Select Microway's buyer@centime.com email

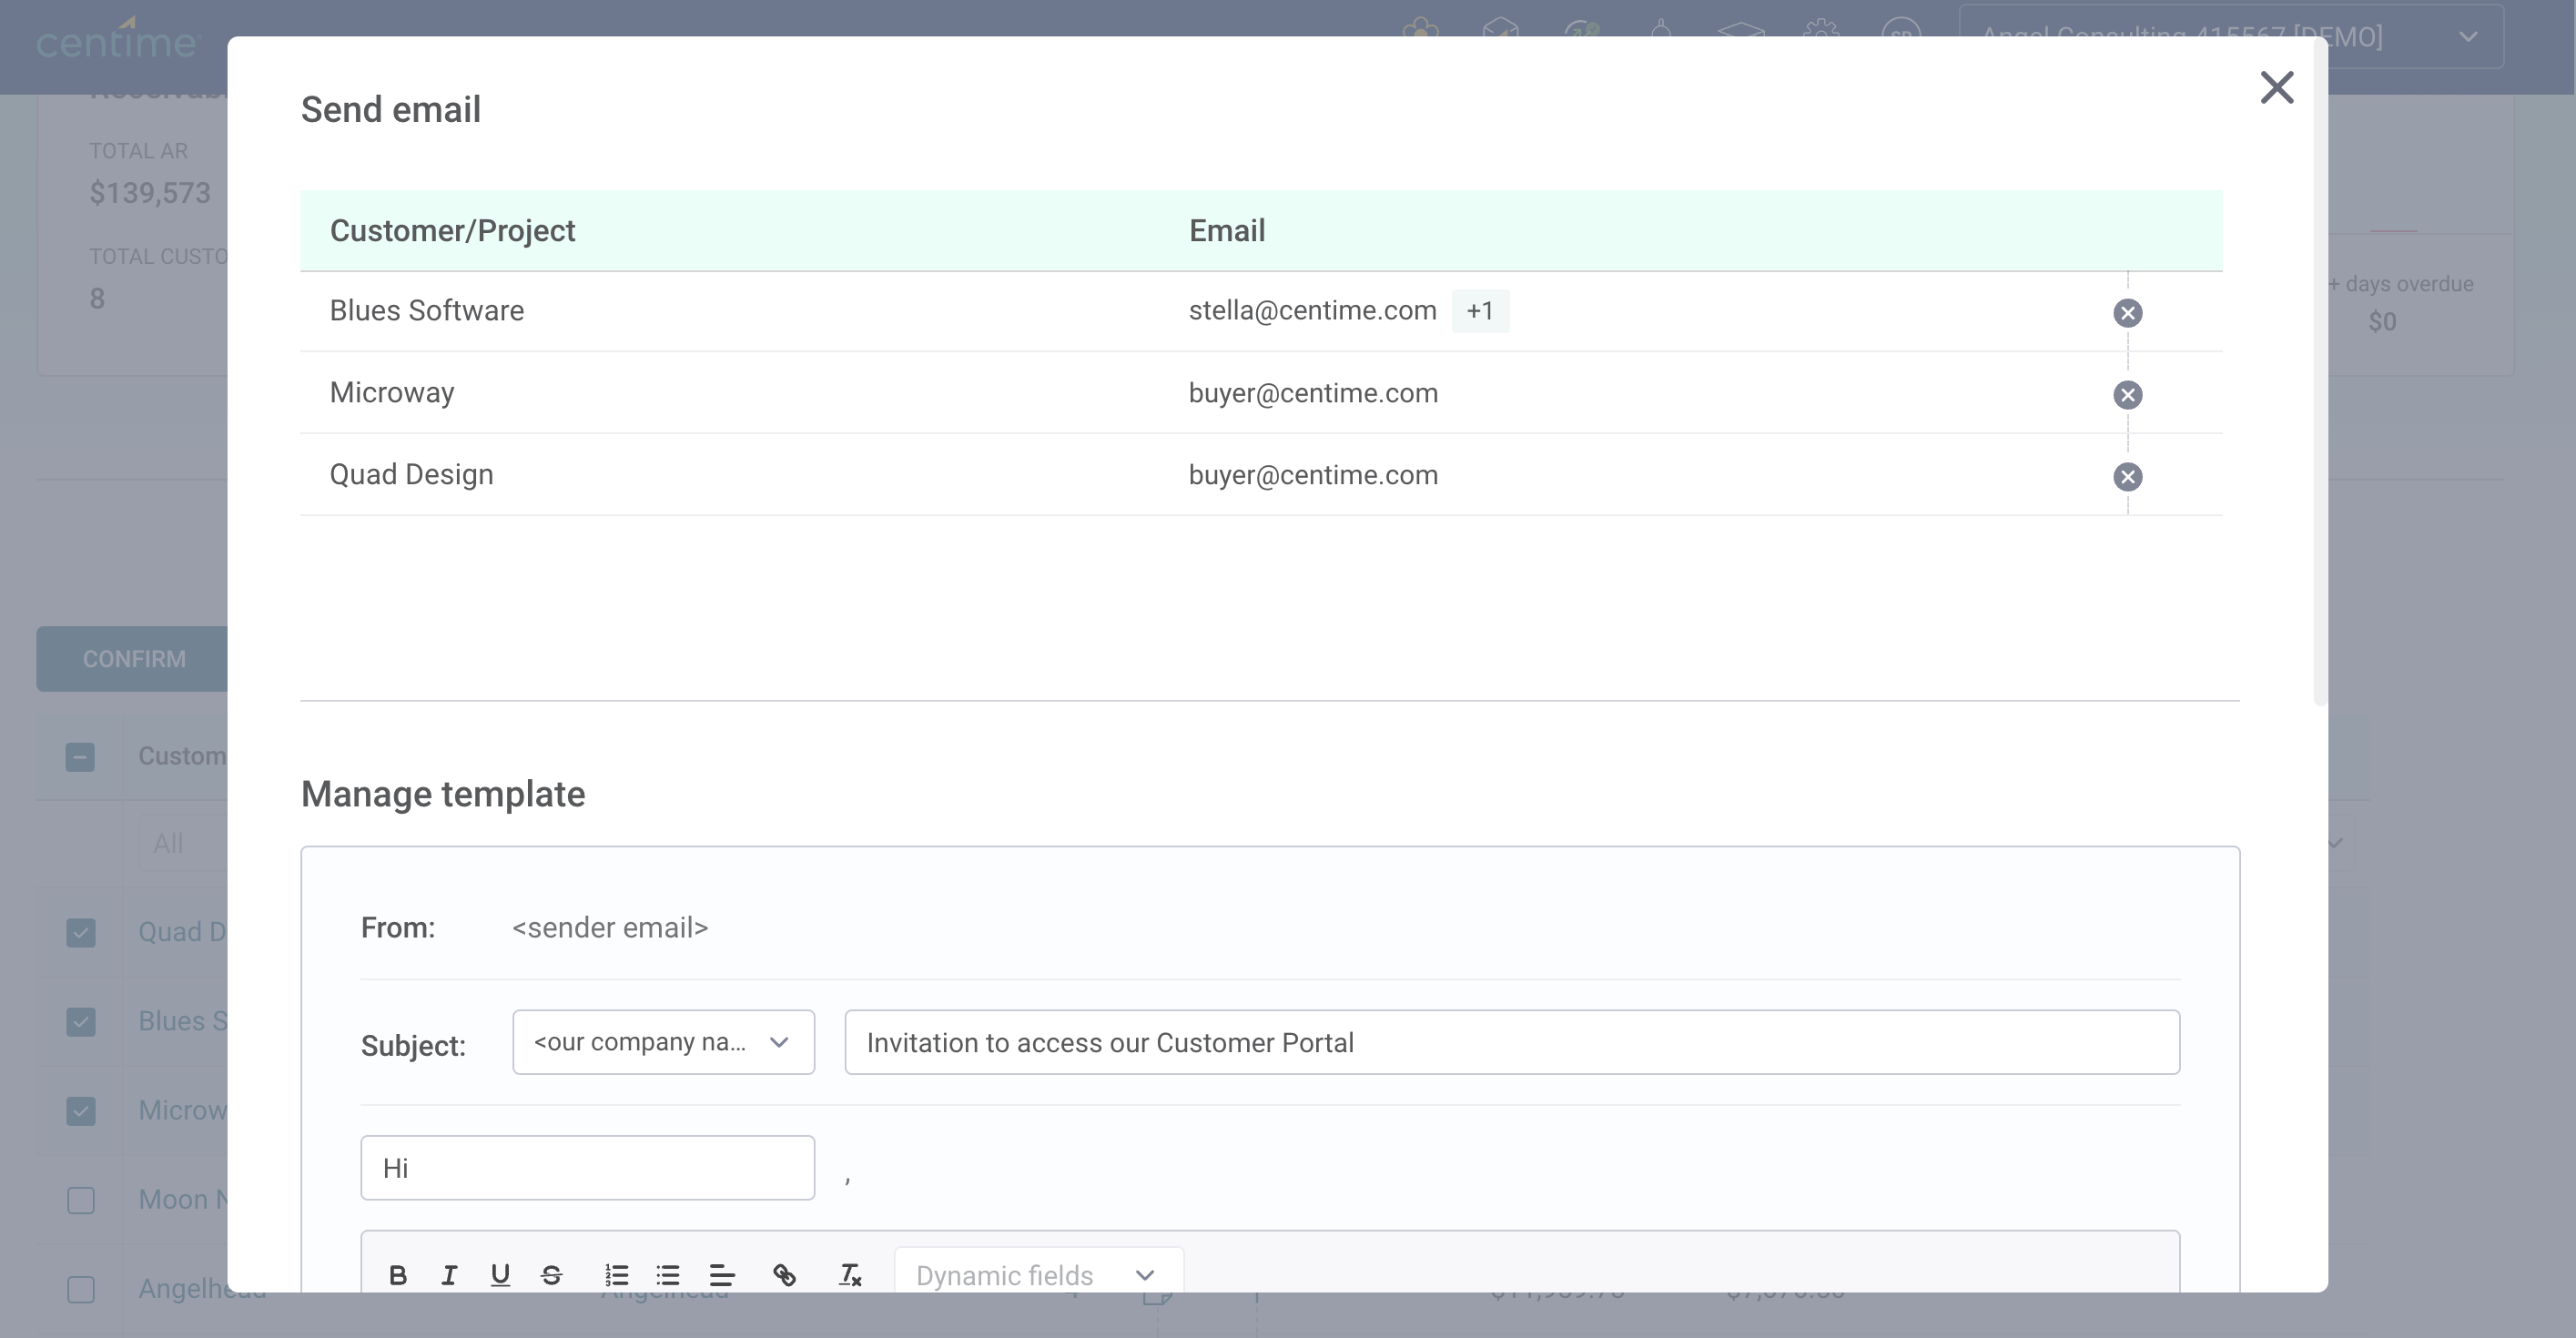(x=1313, y=393)
